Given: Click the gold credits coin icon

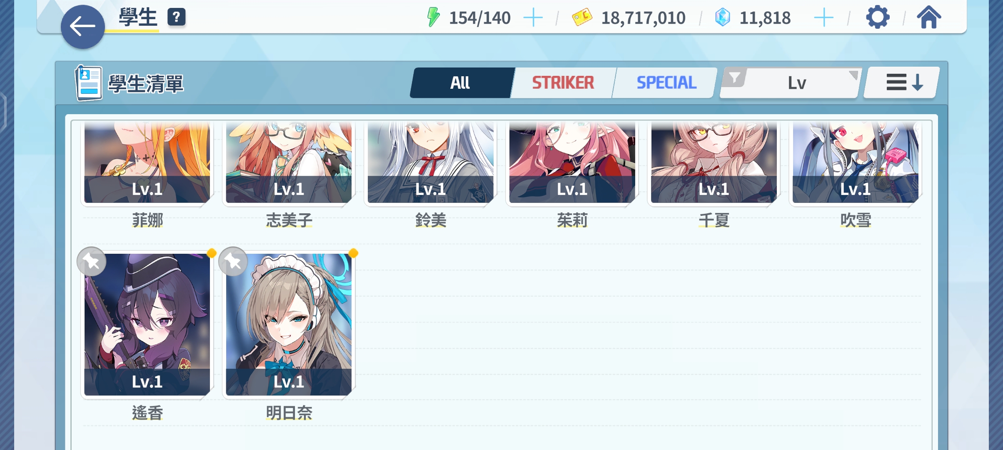Looking at the screenshot, I should [x=582, y=18].
